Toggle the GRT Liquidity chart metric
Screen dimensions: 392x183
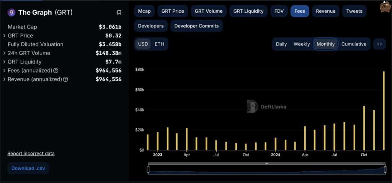[x=248, y=11]
